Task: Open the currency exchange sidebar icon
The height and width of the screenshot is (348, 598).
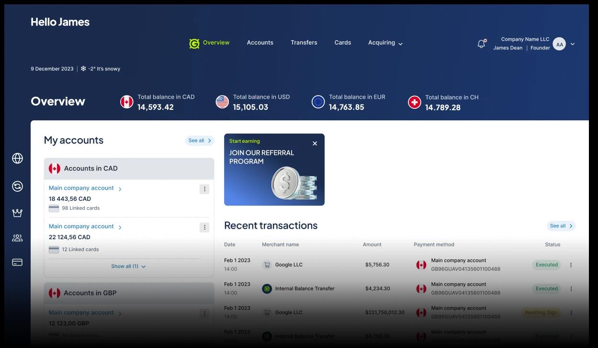Action: pos(17,186)
